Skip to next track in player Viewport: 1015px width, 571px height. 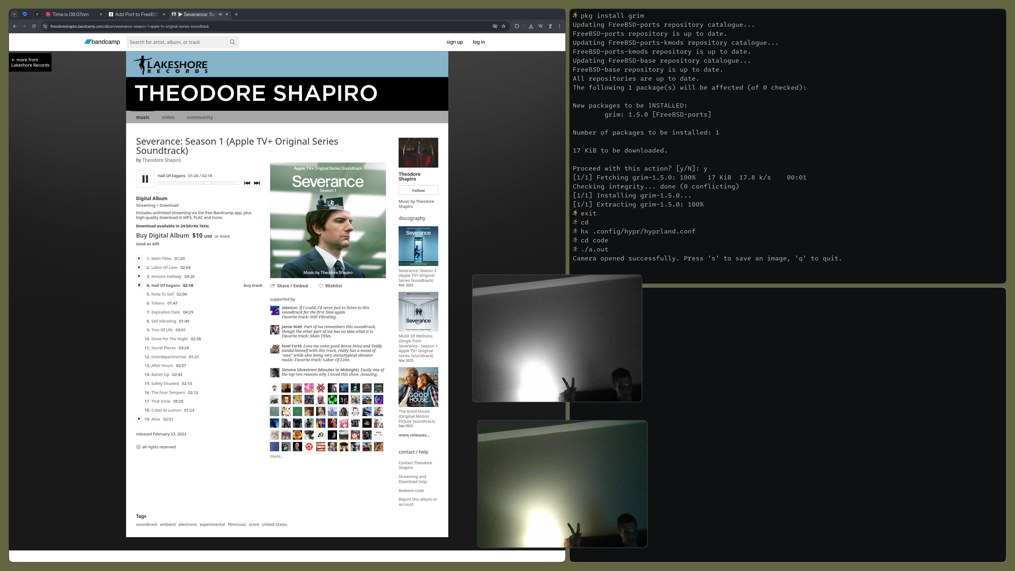257,183
